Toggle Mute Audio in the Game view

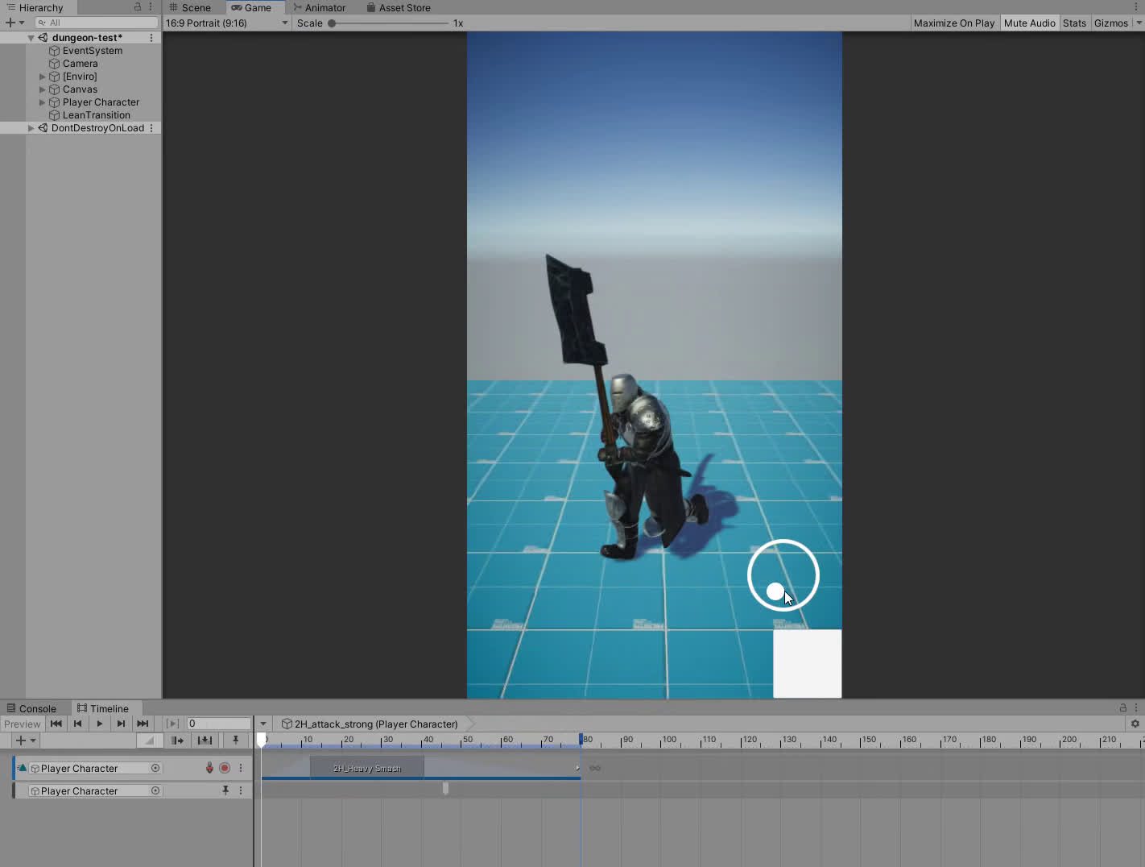(x=1029, y=23)
